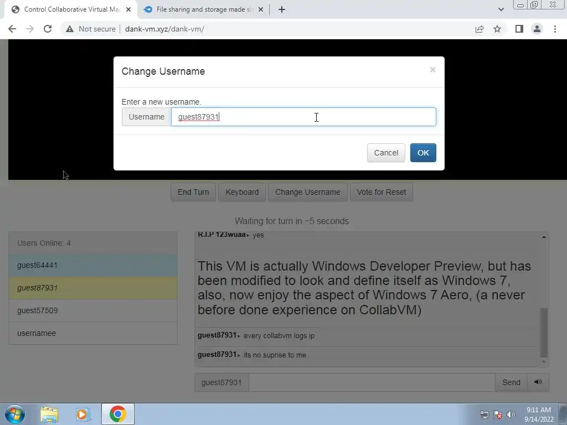Click the message 'every collabvm logs ip'
This screenshot has width=567, height=425.
[x=279, y=336]
